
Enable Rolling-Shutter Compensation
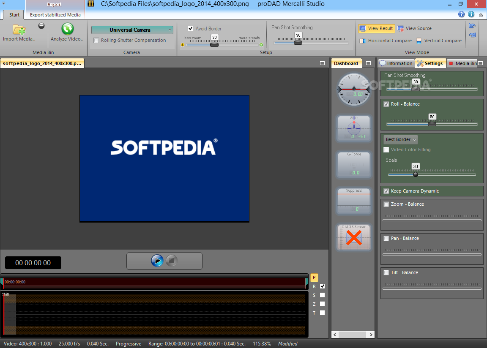pos(96,40)
